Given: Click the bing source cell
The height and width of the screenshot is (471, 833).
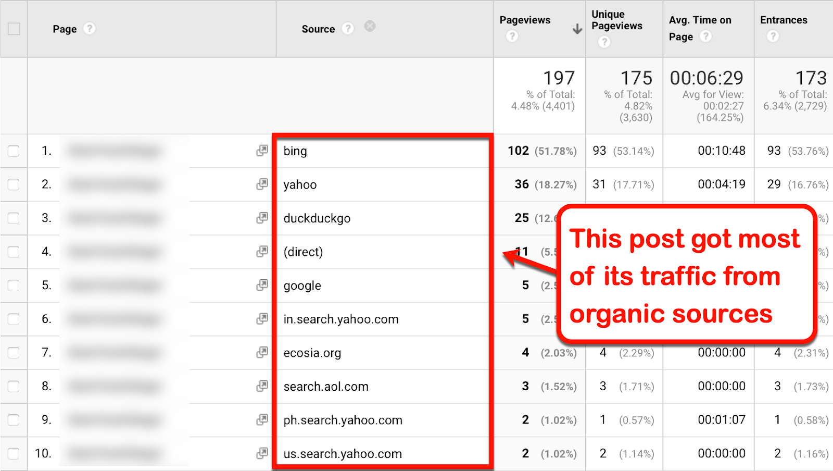Looking at the screenshot, I should tap(385, 151).
